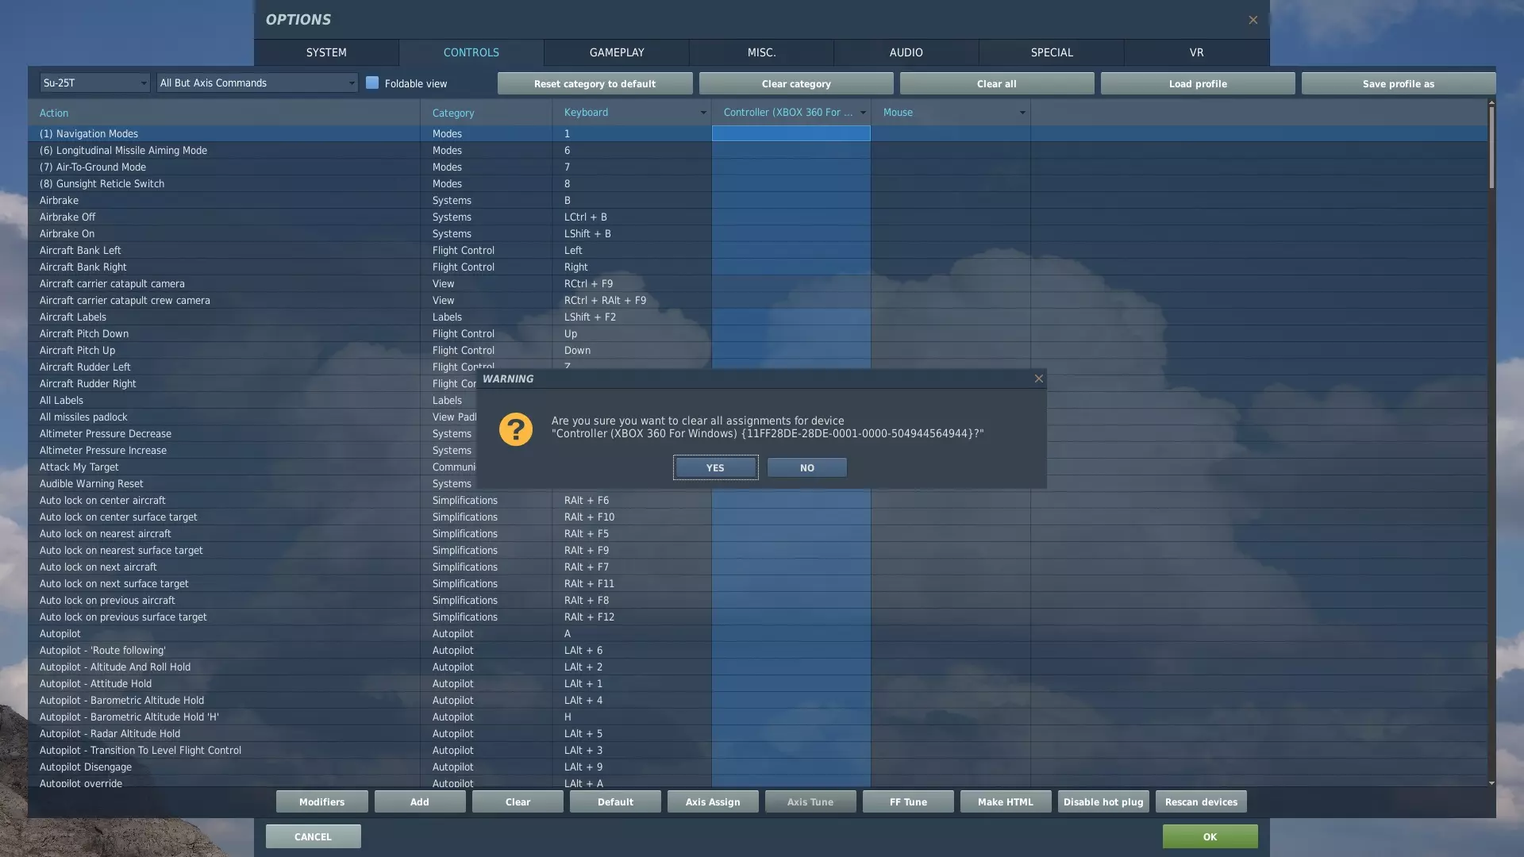Viewport: 1524px width, 857px height.
Task: Switch to the AUDIO tab
Action: pyautogui.click(x=906, y=52)
